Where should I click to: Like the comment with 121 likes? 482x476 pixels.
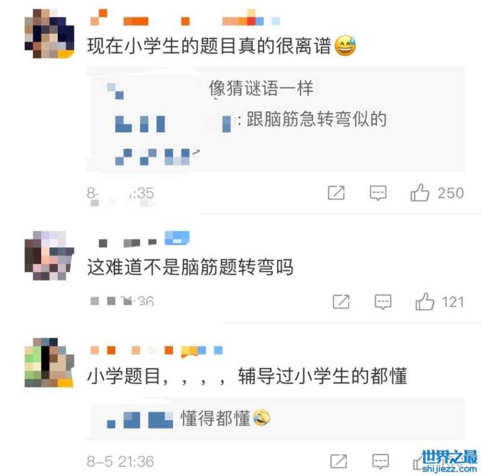tap(425, 301)
